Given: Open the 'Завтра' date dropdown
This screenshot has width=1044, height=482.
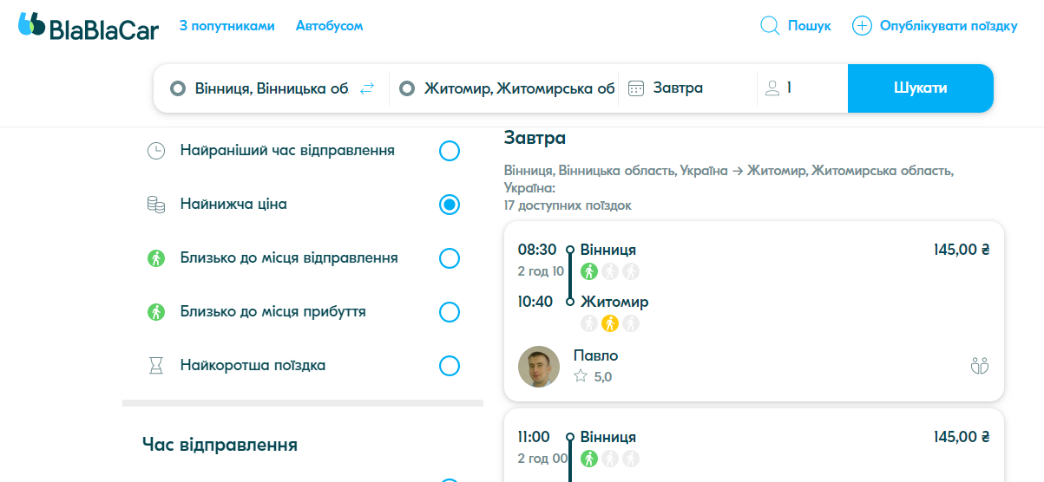Looking at the screenshot, I should coord(678,88).
